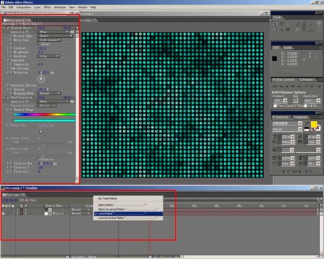Screen dimensions: 324x259
Task: Select the Eraser tool in Tools panel
Action: pos(310,24)
